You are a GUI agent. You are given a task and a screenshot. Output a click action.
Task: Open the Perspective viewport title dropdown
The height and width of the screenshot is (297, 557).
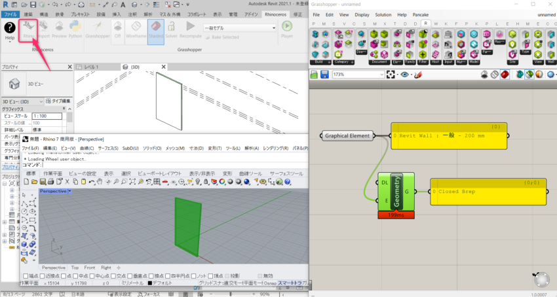70,191
